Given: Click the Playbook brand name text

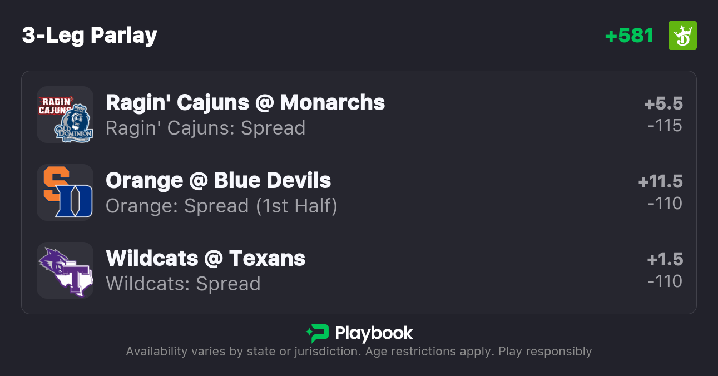Looking at the screenshot, I should (x=374, y=333).
